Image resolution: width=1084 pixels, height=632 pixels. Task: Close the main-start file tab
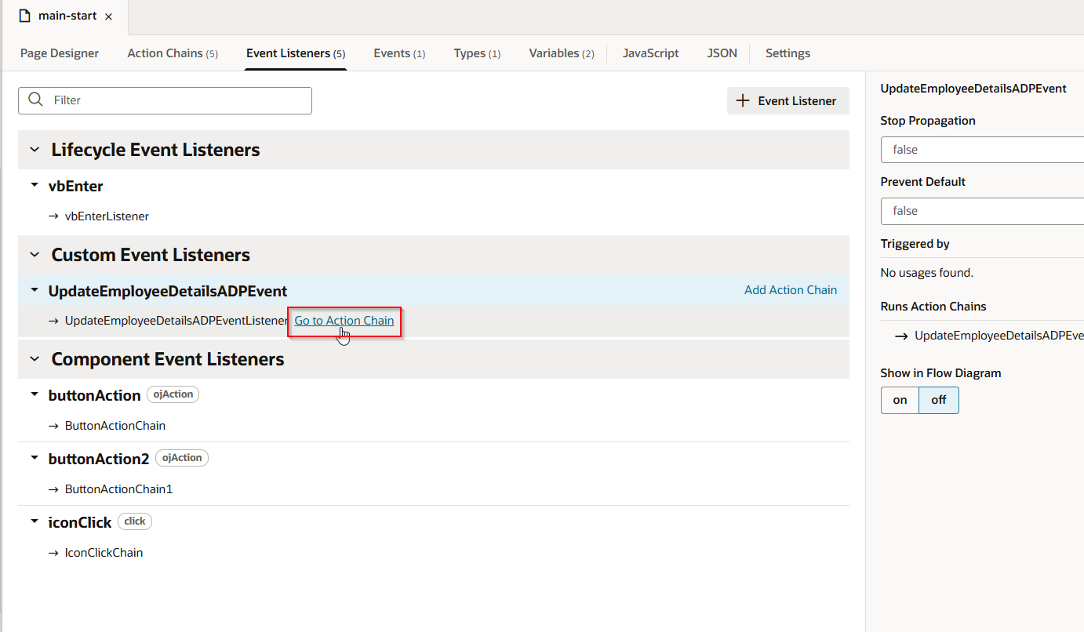[x=108, y=16]
